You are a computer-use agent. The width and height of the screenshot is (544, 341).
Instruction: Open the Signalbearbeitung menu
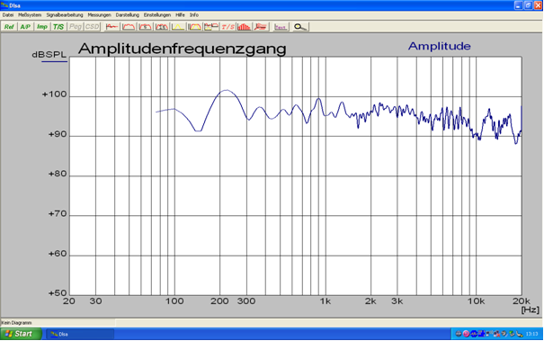[x=65, y=15]
